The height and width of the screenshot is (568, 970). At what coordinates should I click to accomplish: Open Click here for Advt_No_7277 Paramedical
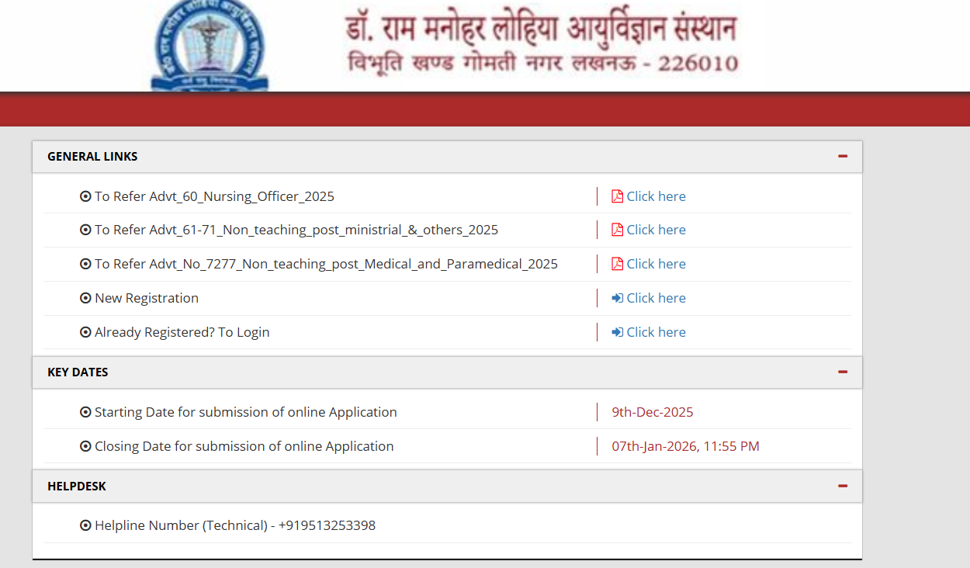(656, 264)
